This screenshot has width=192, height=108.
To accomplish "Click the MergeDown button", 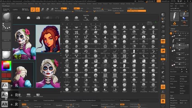I will (x=174, y=100).
